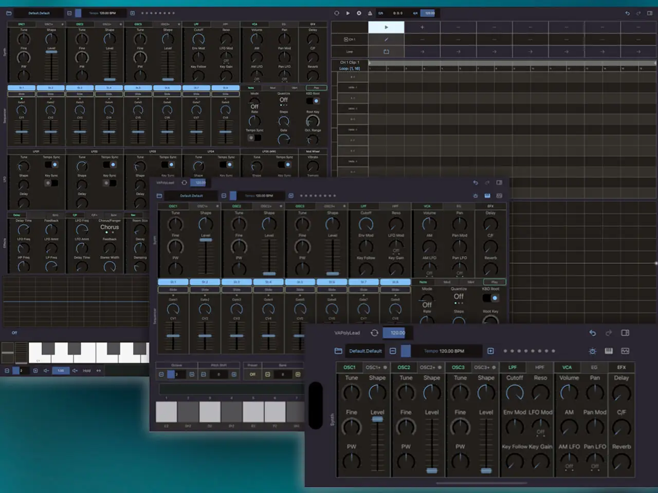Select VCA tab in front window
Image resolution: width=658 pixels, height=493 pixels.
pos(567,367)
